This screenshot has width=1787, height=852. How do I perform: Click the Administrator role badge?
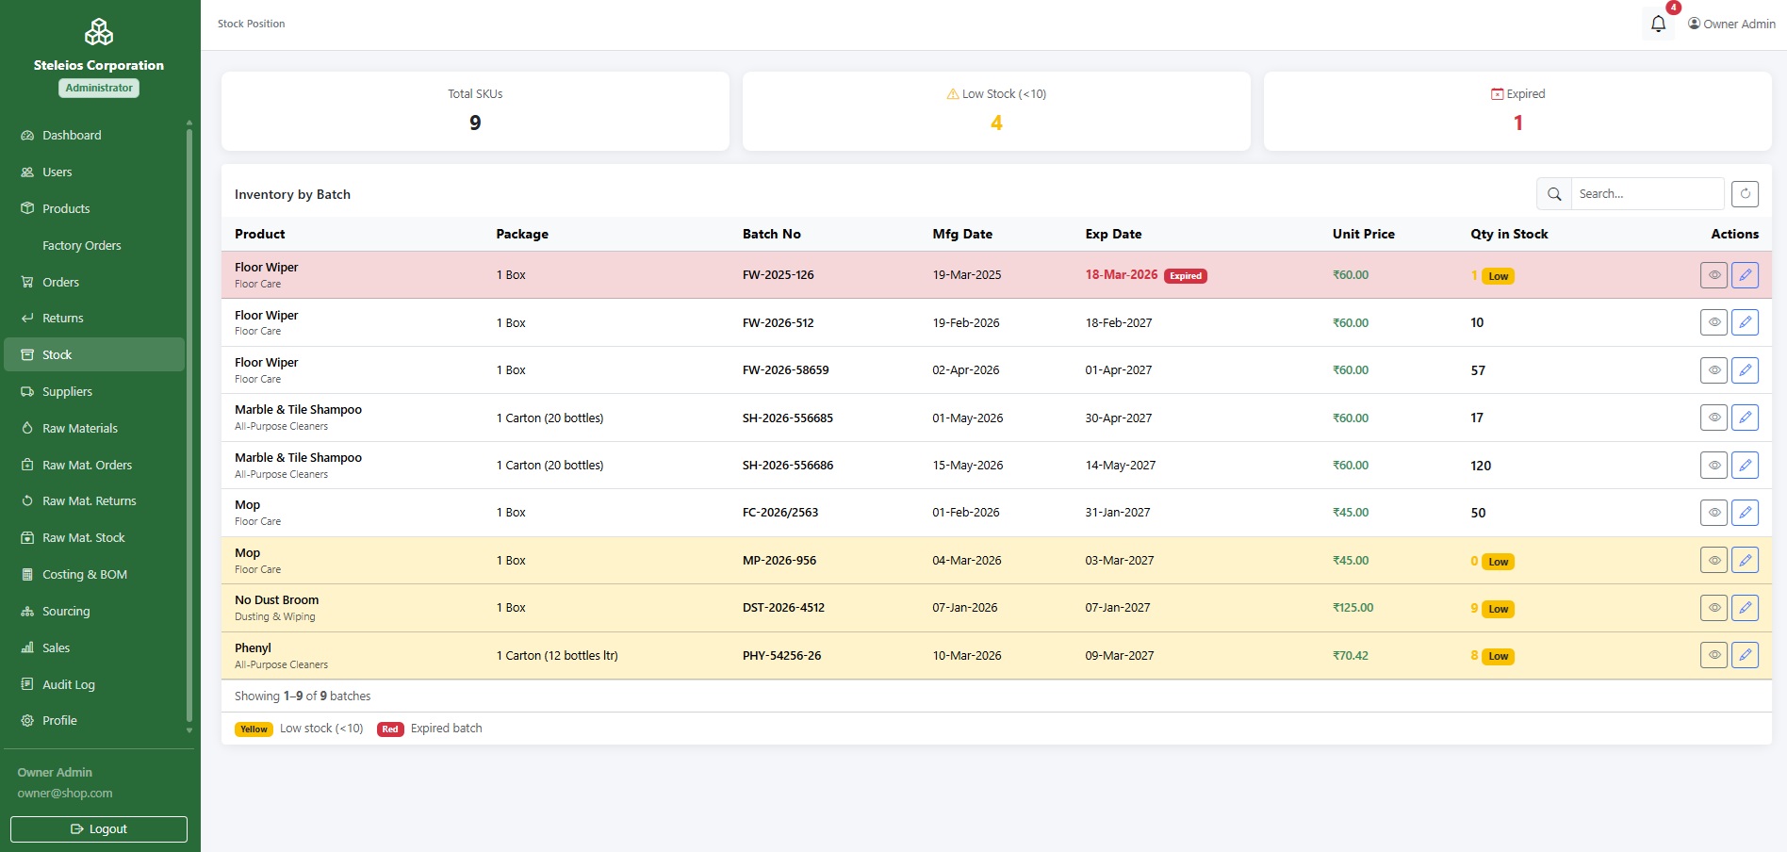99,88
